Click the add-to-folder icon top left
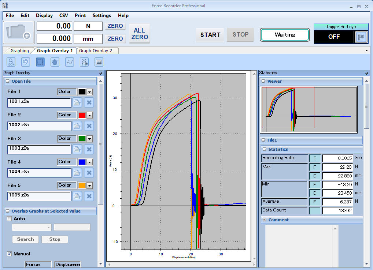 [18, 33]
